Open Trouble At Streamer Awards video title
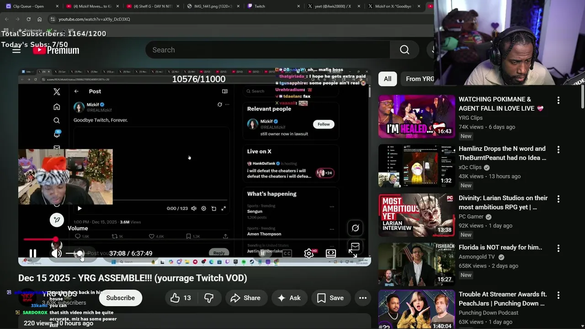Viewport: 585px width, 329px height. [x=503, y=299]
